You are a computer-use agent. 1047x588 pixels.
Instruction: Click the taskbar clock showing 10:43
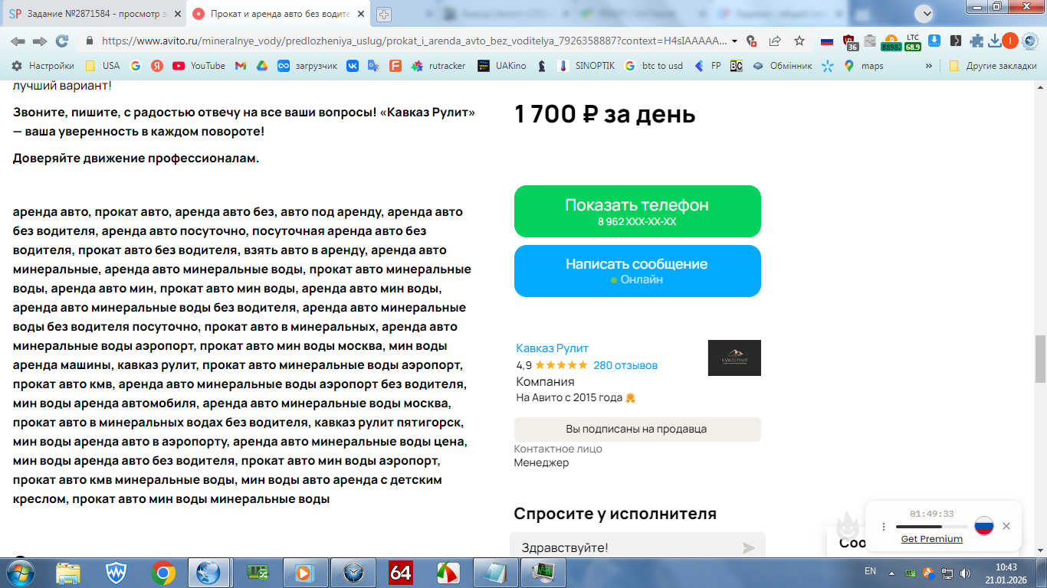[1006, 572]
